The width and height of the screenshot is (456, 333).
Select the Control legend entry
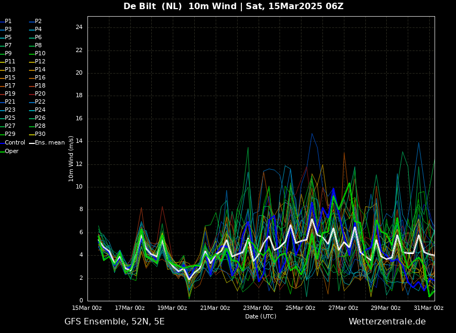pyautogui.click(x=14, y=143)
